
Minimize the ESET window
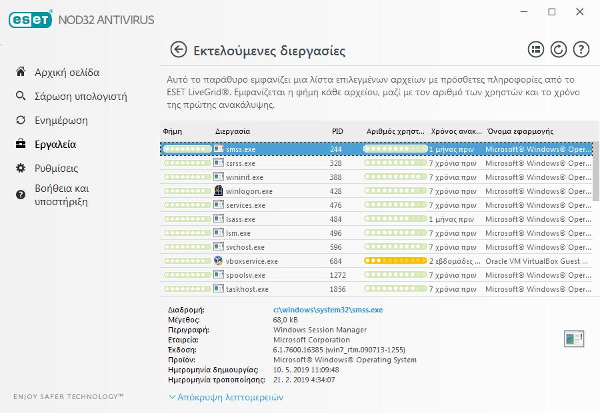tap(524, 12)
